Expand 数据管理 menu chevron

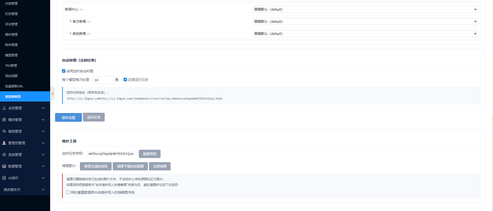[x=43, y=166]
